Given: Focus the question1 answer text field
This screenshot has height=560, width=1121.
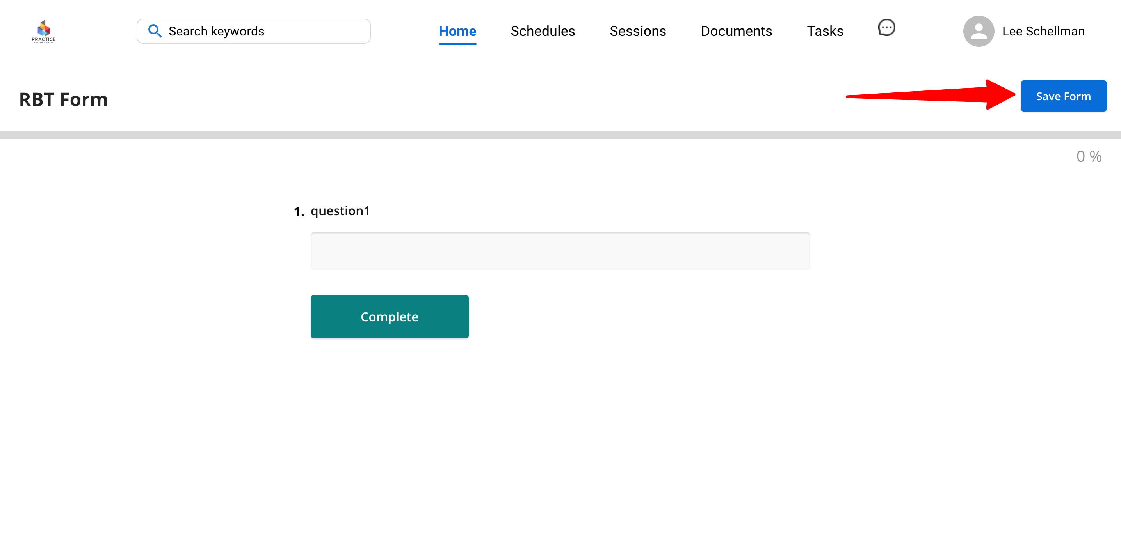Looking at the screenshot, I should tap(560, 251).
